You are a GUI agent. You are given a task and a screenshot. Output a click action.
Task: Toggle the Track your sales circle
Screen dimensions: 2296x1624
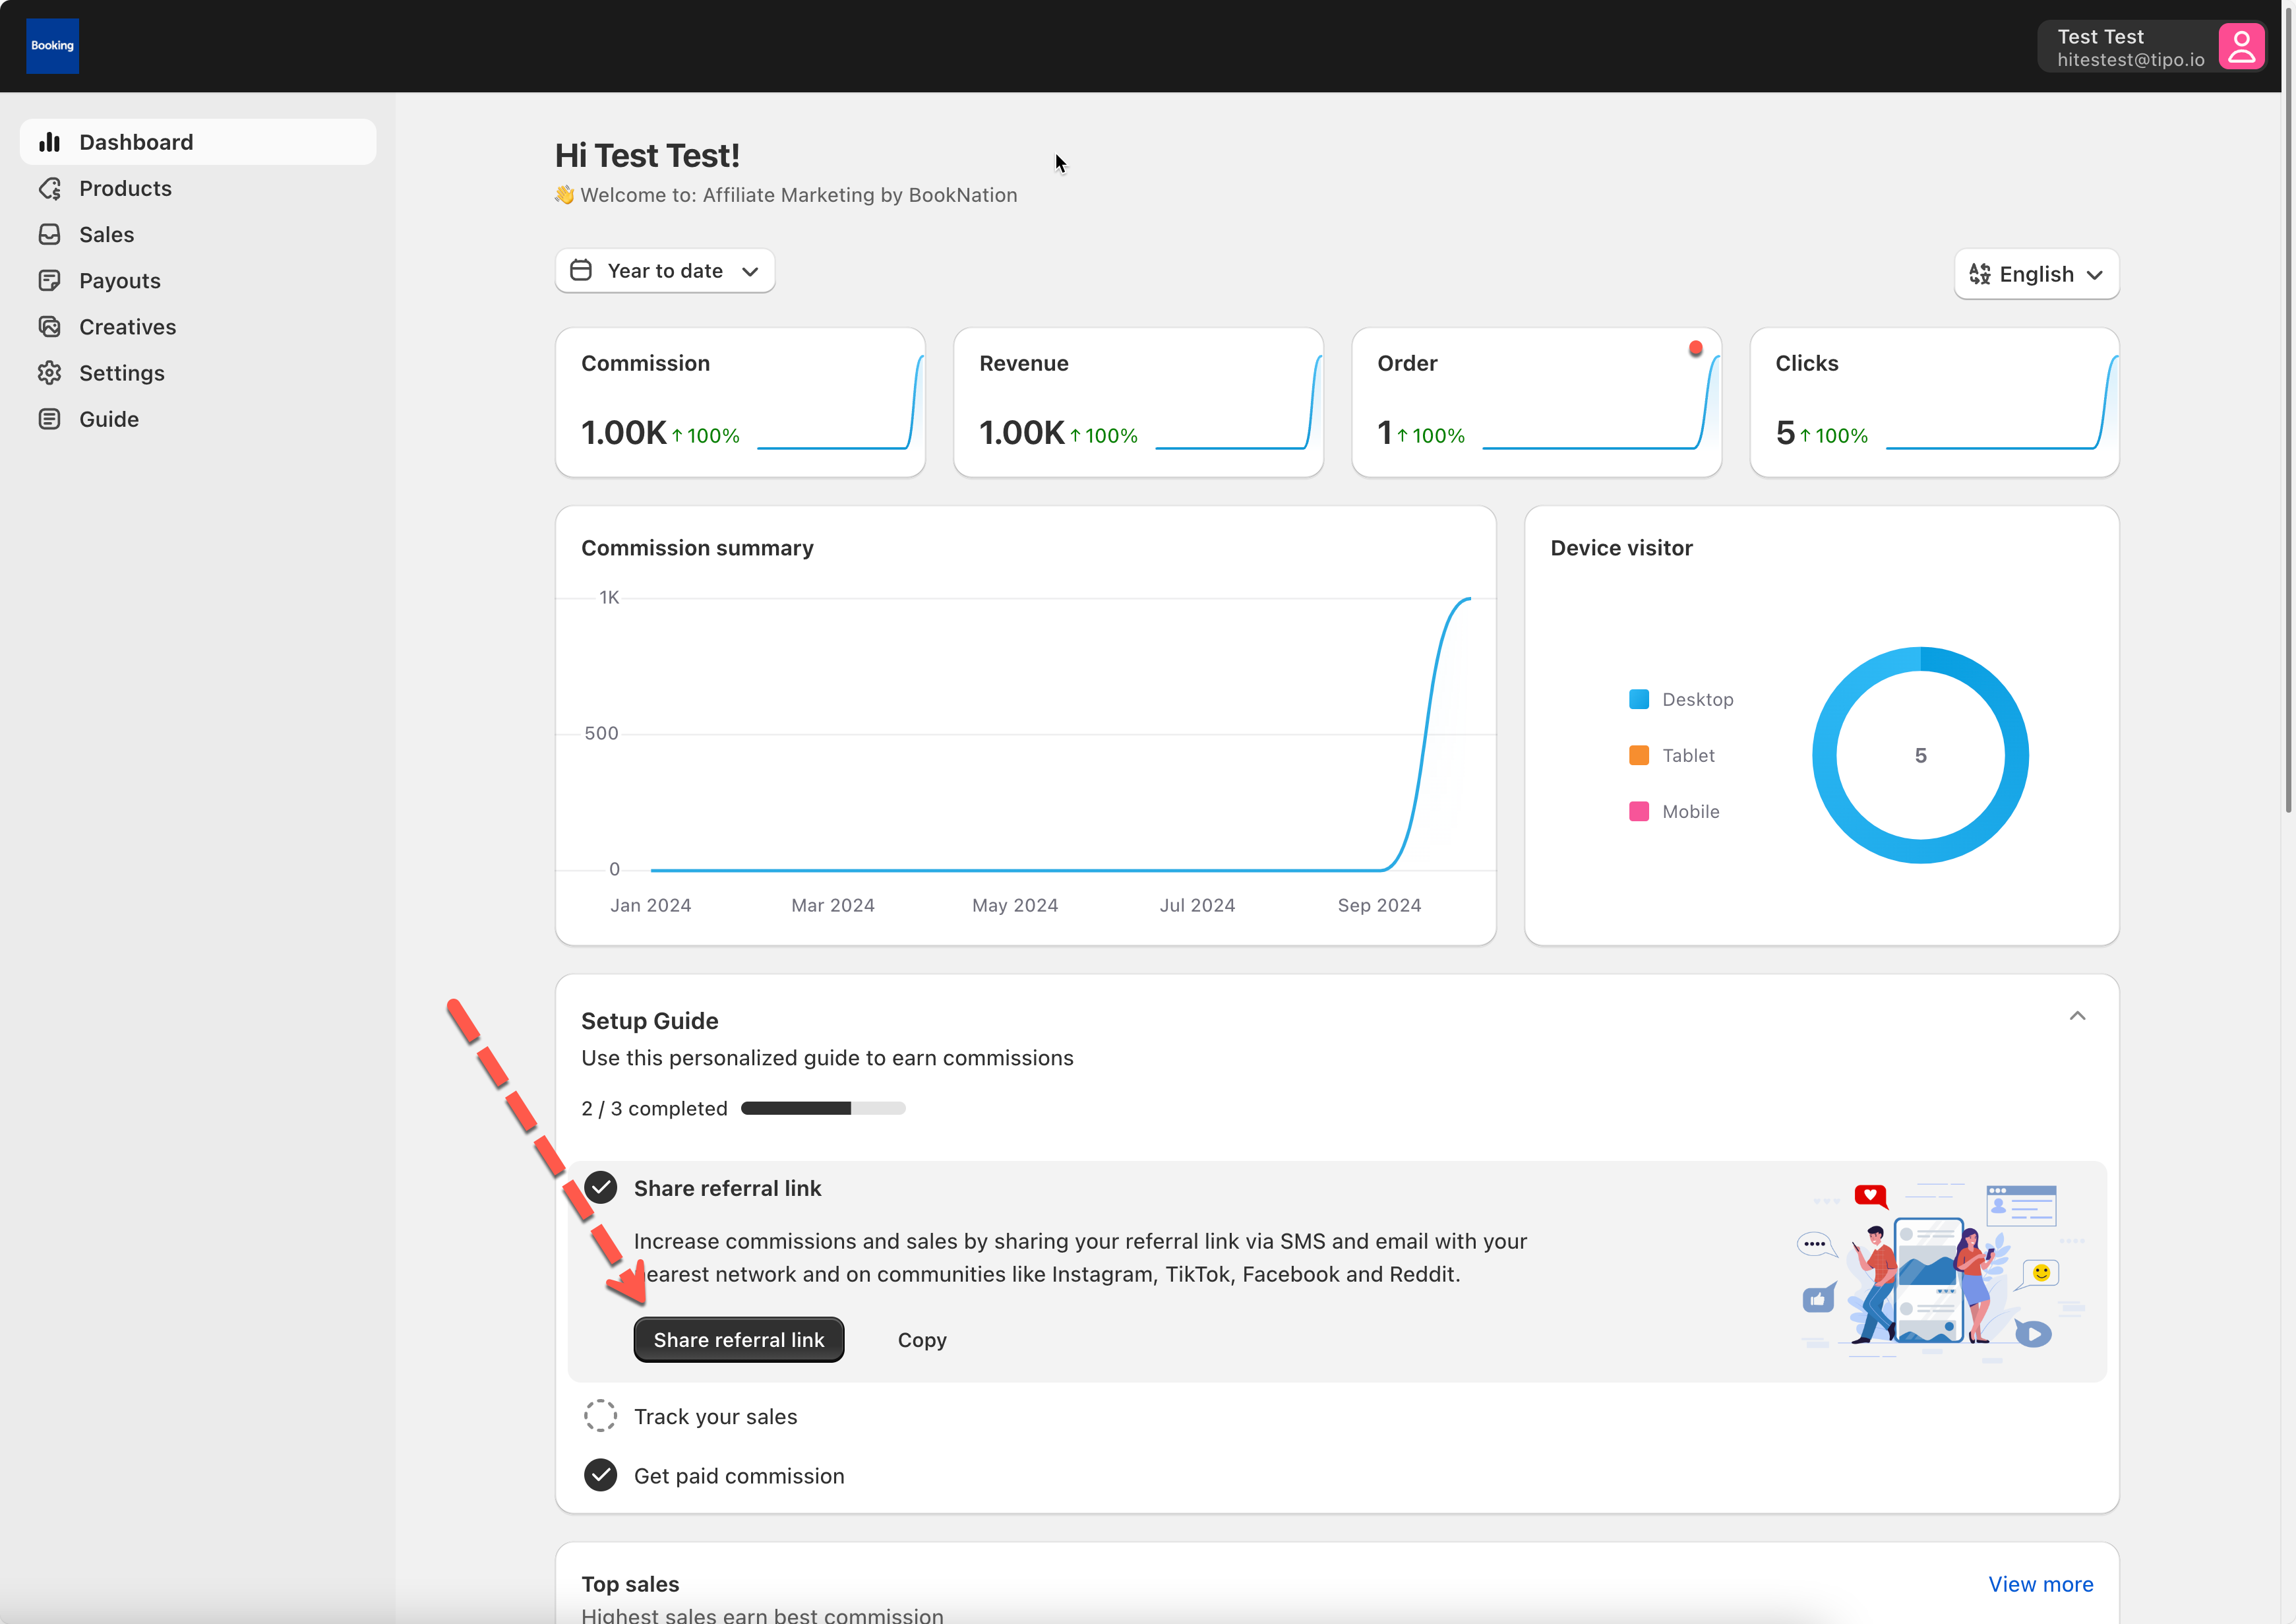click(600, 1416)
